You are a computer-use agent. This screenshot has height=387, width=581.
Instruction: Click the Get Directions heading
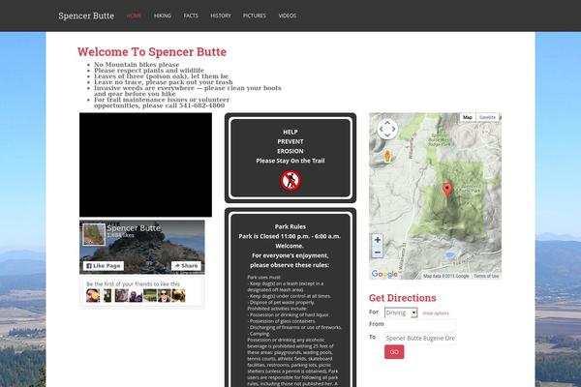point(403,298)
